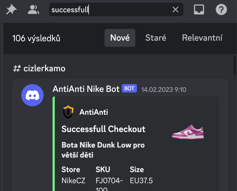
Task: Click message timestamp 14.02.2023 9:10
Action: (x=164, y=90)
